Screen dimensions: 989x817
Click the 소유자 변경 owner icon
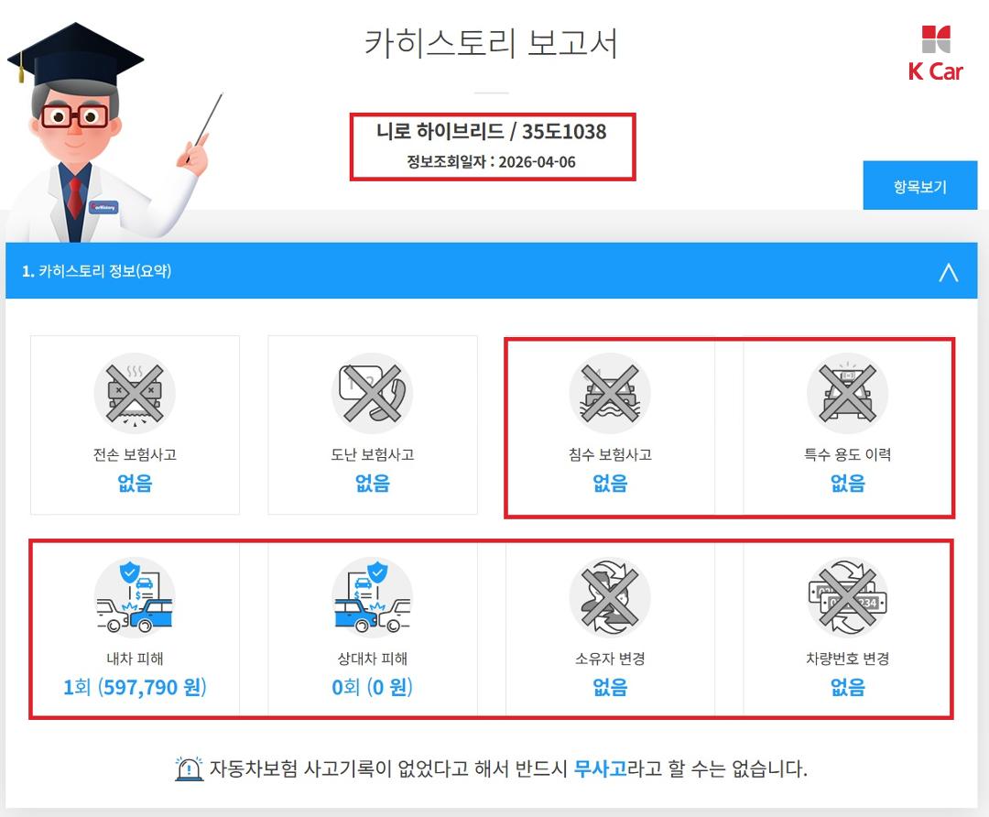click(610, 597)
